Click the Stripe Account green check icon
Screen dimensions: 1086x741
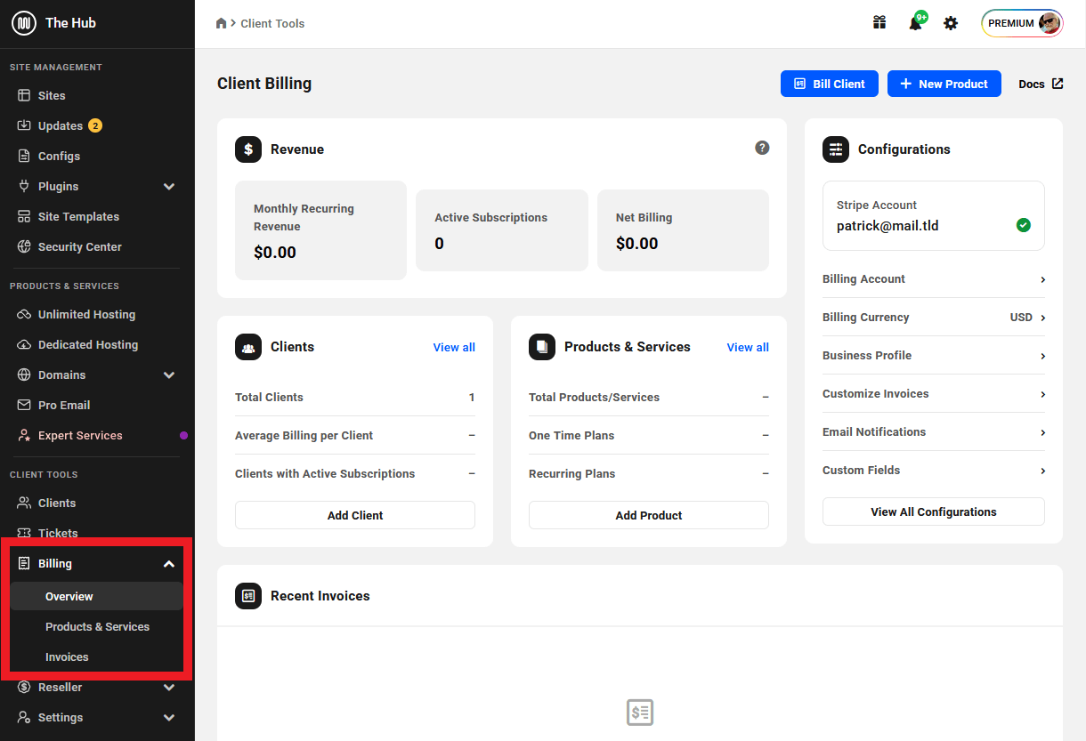(1024, 225)
